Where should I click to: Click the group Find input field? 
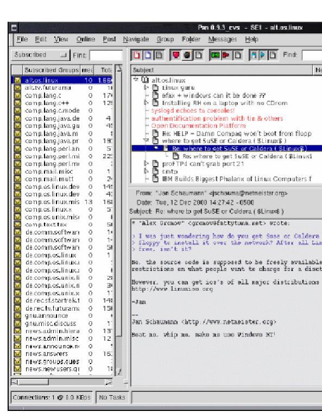coord(106,56)
